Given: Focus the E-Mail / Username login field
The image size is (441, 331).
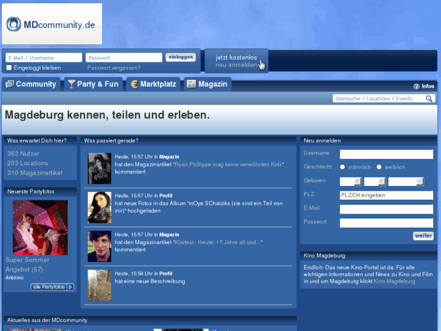Looking at the screenshot, I should (x=44, y=58).
